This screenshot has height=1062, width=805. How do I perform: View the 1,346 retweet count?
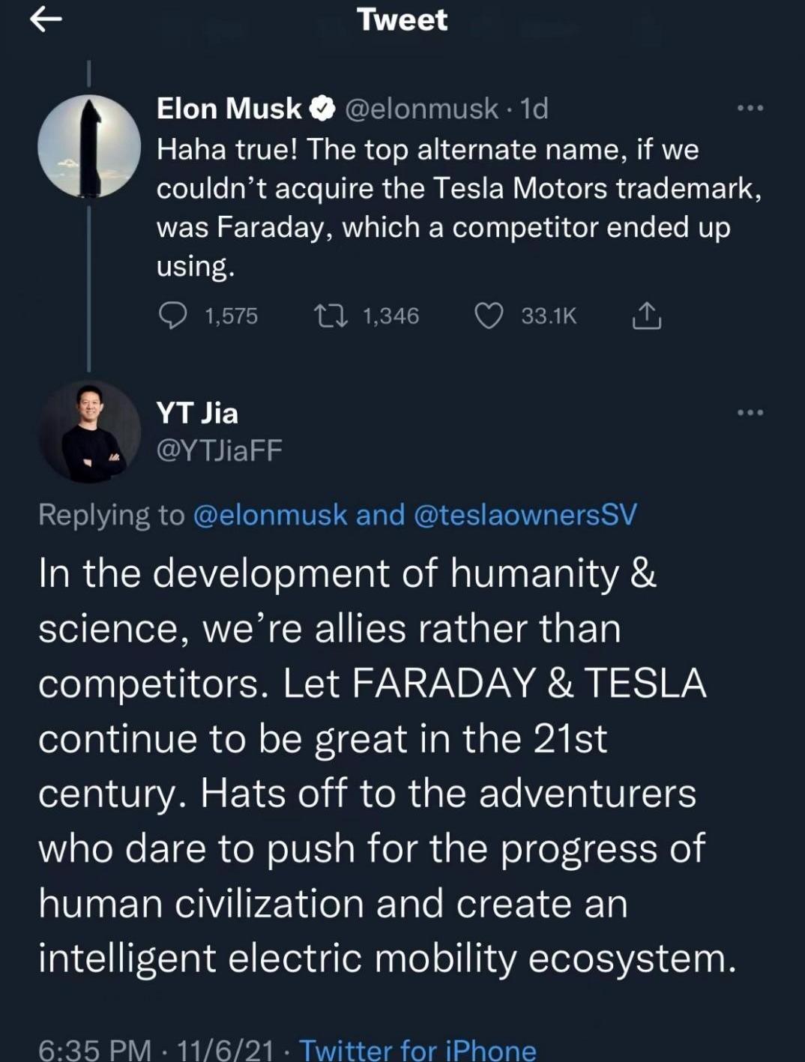click(x=391, y=316)
